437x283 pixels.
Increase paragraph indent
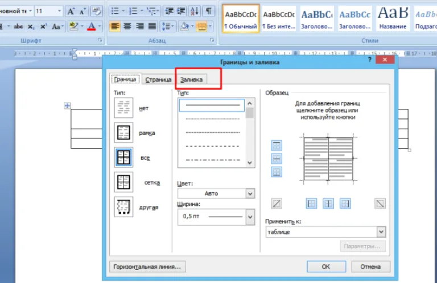point(182,11)
